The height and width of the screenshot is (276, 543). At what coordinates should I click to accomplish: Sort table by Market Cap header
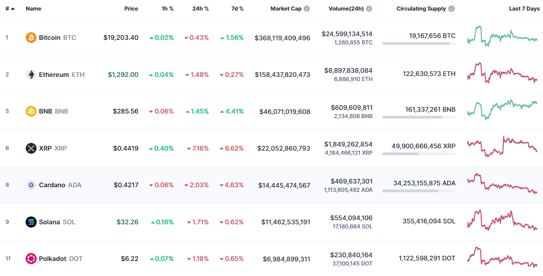click(286, 9)
